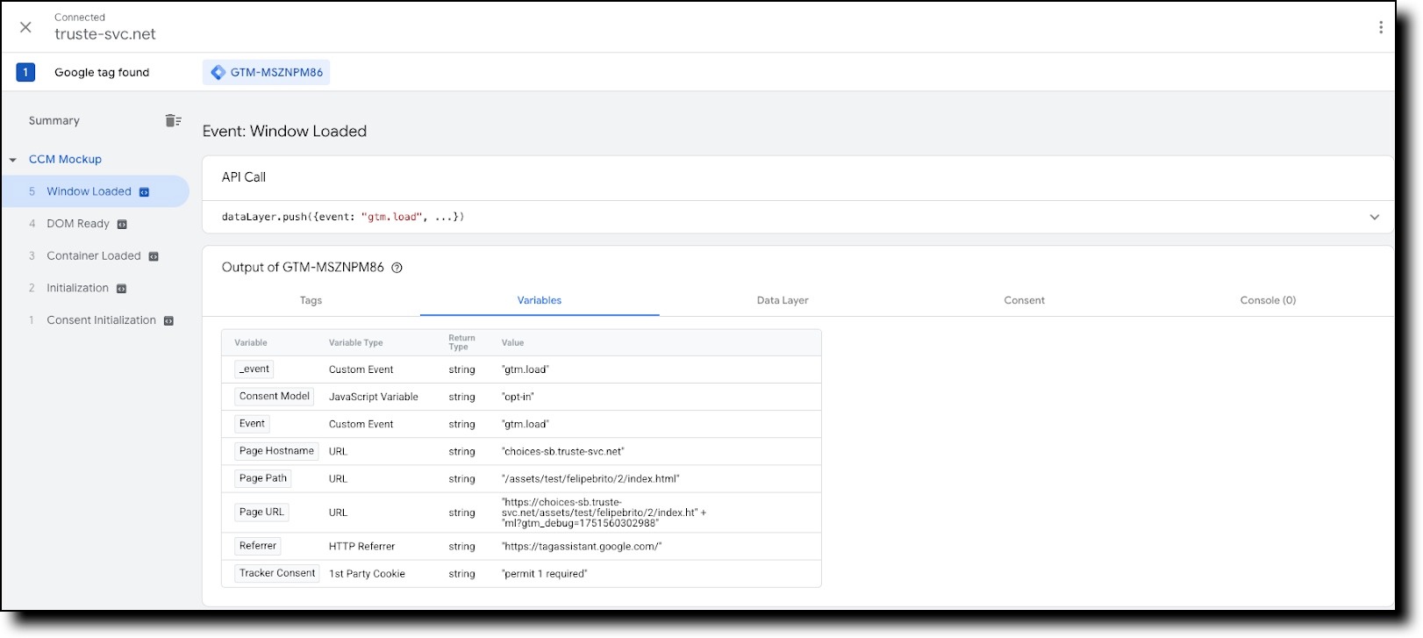The image size is (1423, 638).
Task: Open the _event variable details
Action: (254, 369)
